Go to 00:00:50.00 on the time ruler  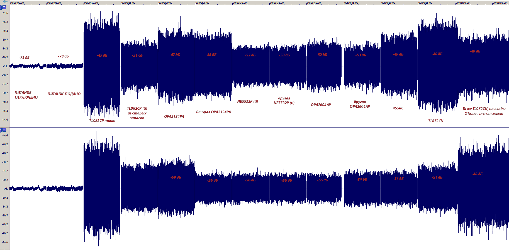click(388, 3)
